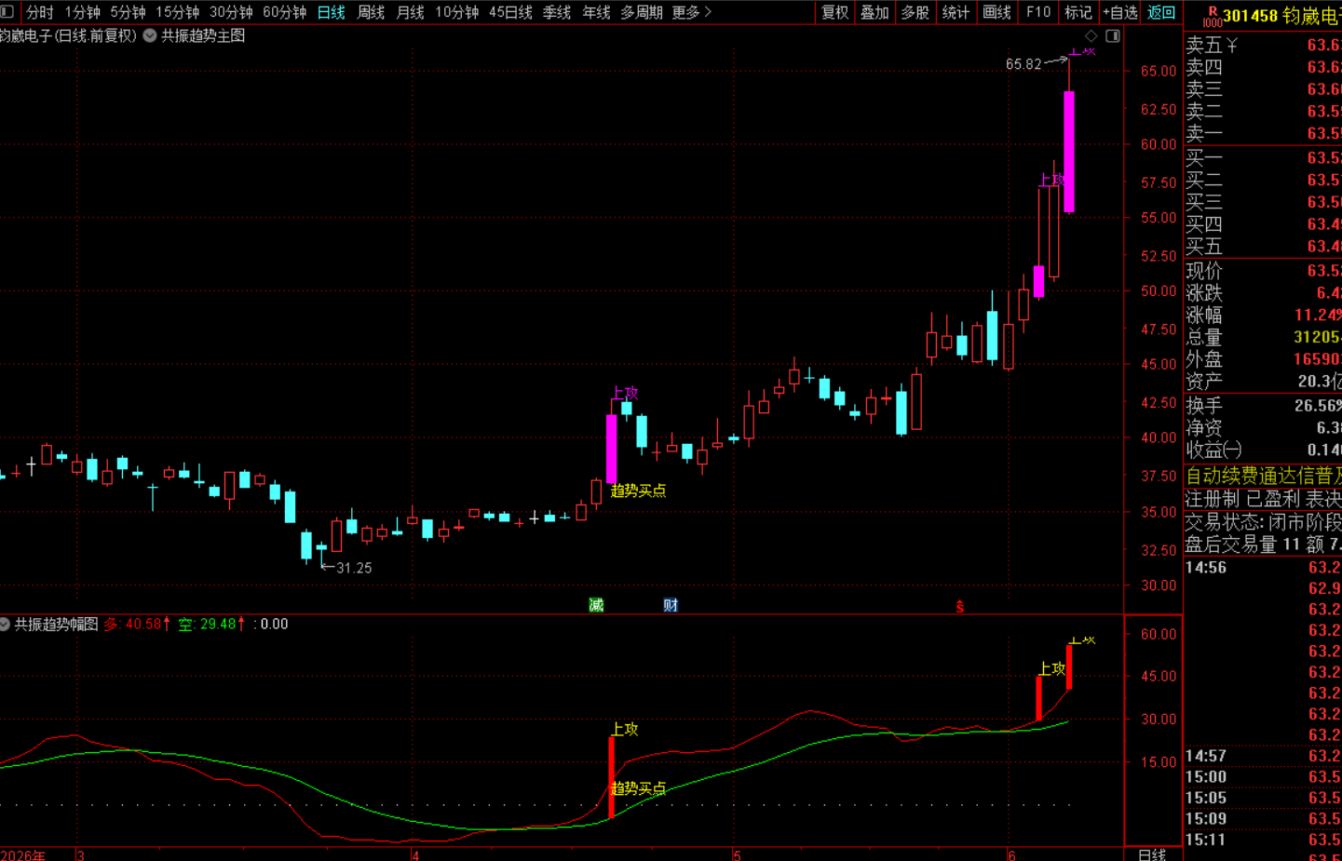Viewport: 1342px width, 861px height.
Task: Click the red $ event marker on timeline
Action: 960,607
